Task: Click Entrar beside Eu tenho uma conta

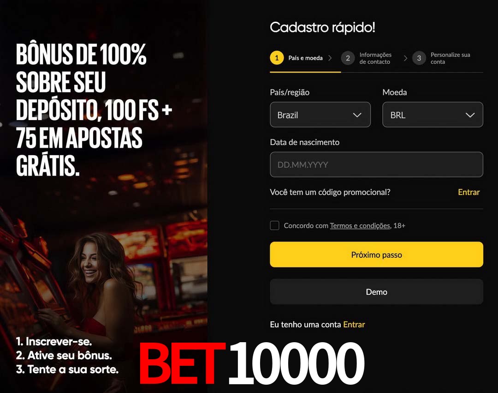Action: (x=354, y=324)
